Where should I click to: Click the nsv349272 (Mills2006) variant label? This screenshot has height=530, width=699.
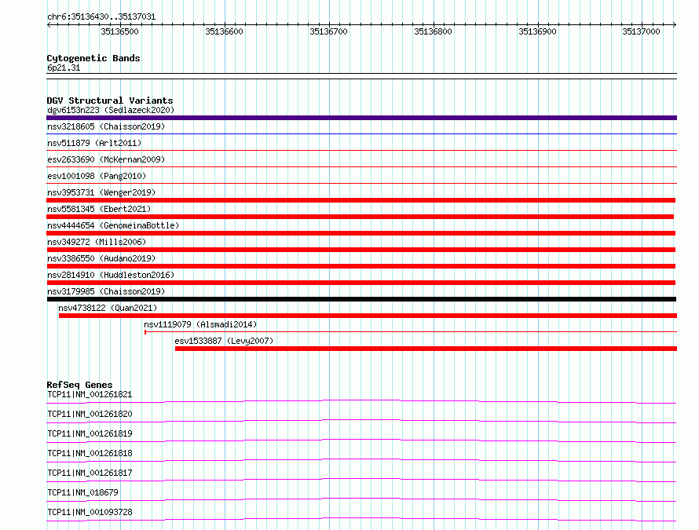point(97,242)
